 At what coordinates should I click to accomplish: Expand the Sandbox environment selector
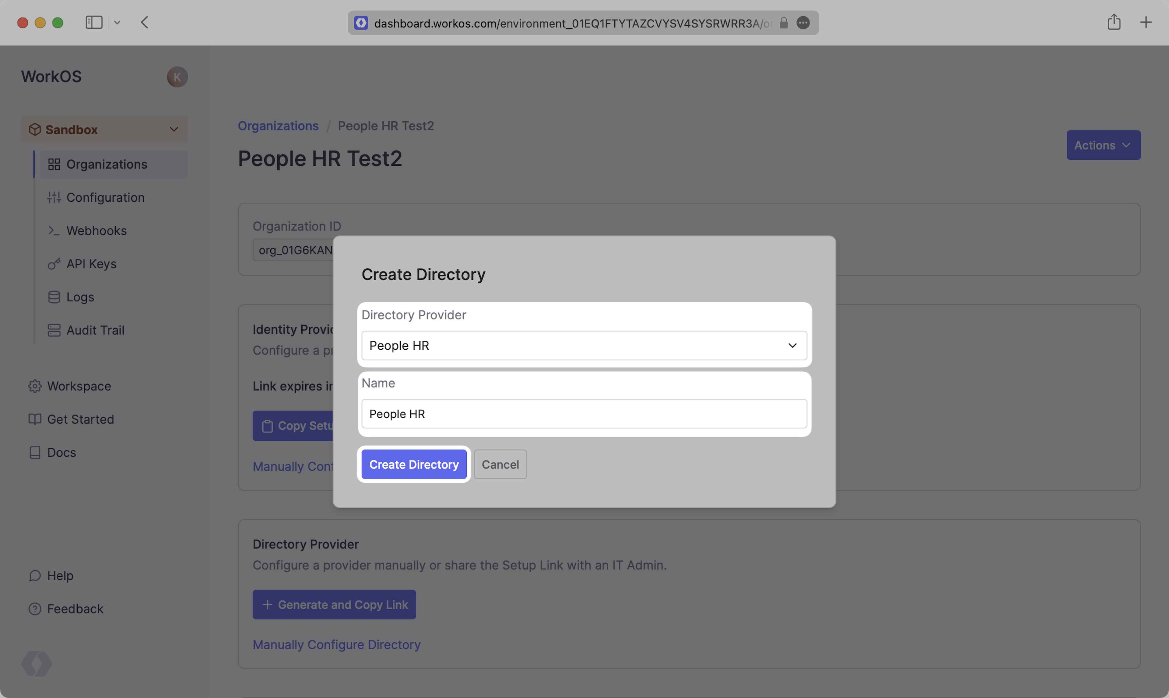coord(104,129)
